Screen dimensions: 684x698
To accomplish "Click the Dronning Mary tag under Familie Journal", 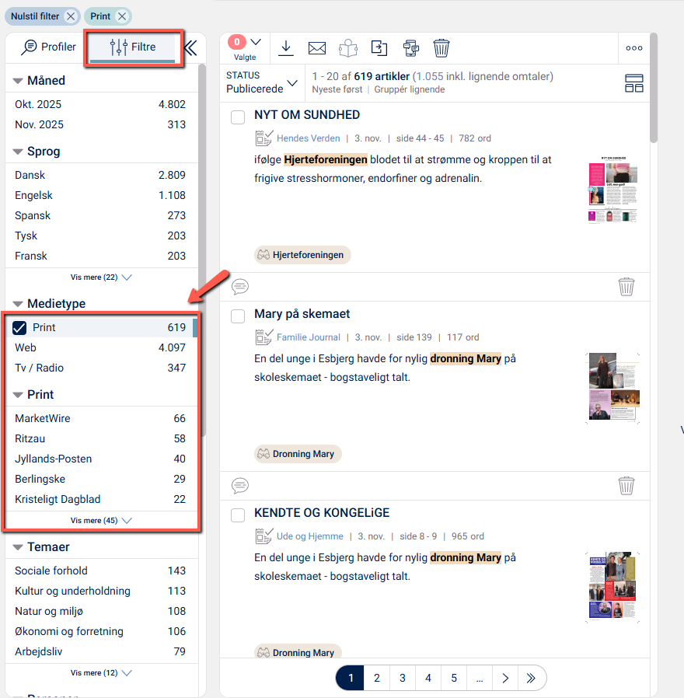I will 298,454.
